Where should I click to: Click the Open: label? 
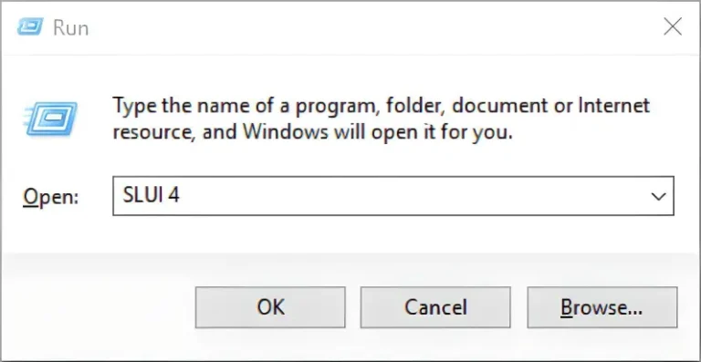[x=50, y=197]
